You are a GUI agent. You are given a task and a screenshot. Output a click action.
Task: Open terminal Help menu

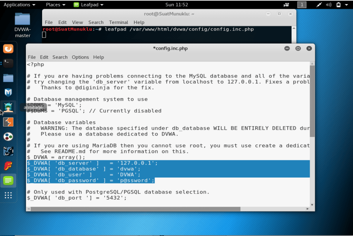point(139,22)
